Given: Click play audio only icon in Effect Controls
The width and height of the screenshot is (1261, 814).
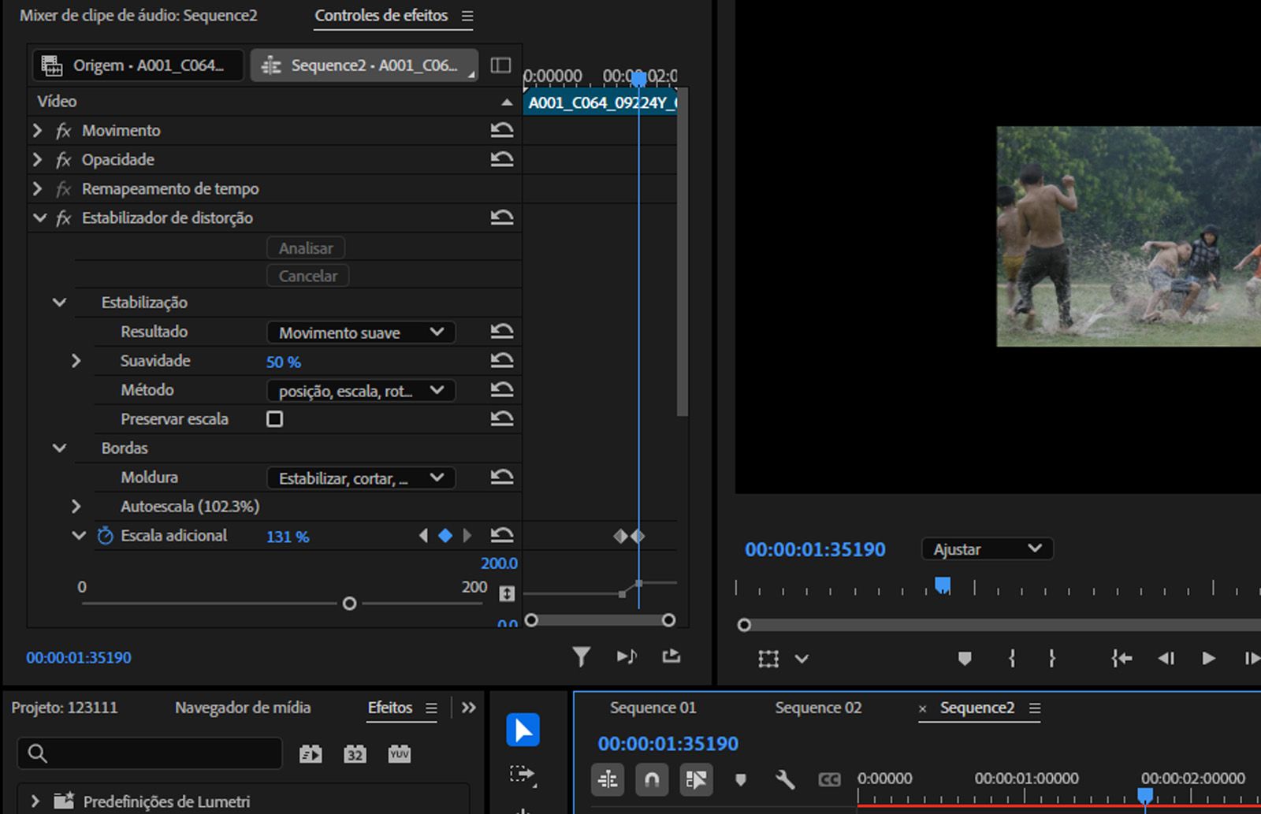Looking at the screenshot, I should click(x=627, y=656).
